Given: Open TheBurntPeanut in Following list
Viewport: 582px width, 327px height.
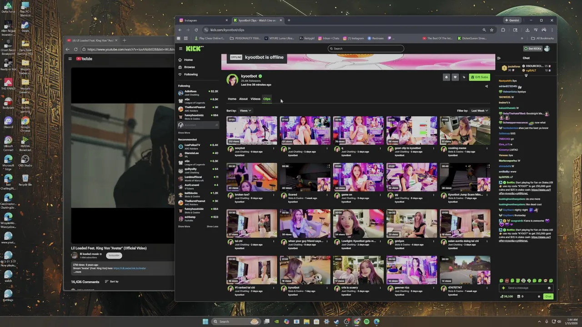Looking at the screenshot, I should pos(198,109).
